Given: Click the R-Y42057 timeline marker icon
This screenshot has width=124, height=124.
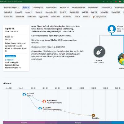Looking at the screenshot, I should (40, 108).
